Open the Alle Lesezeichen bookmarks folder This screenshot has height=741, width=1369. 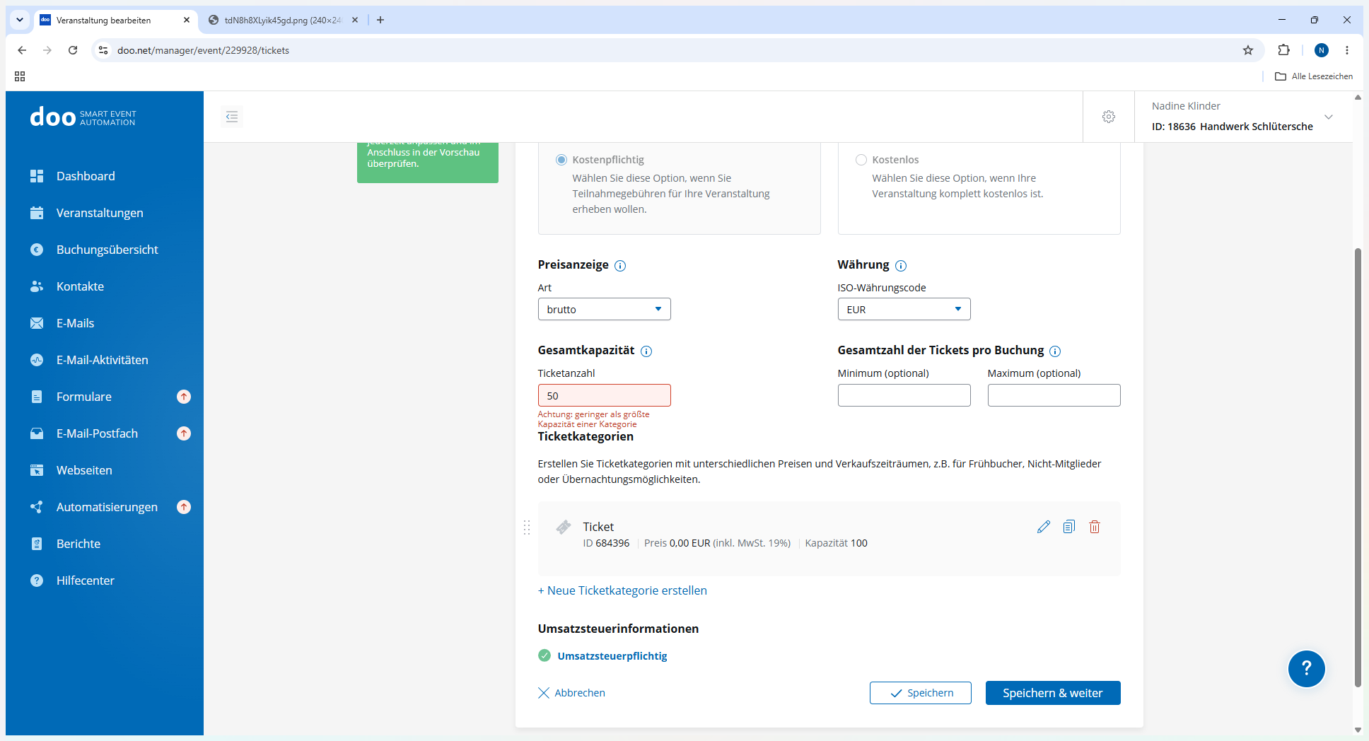pos(1314,76)
